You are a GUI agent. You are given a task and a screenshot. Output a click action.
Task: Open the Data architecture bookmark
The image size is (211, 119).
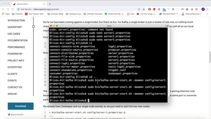pos(192,14)
